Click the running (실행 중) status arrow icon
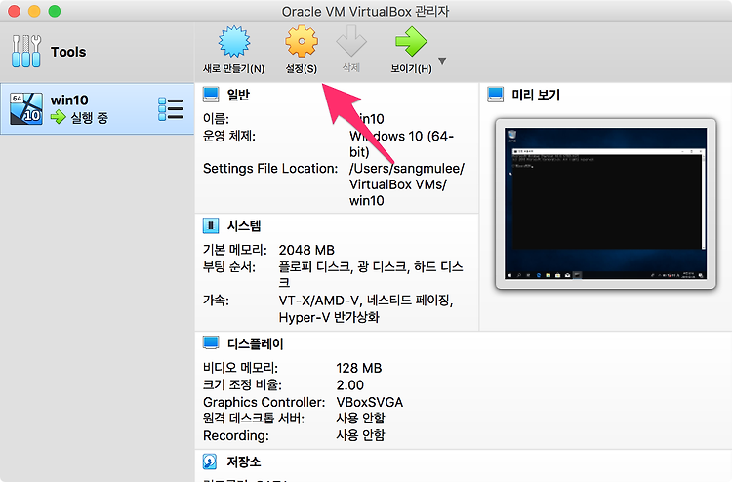 (59, 117)
